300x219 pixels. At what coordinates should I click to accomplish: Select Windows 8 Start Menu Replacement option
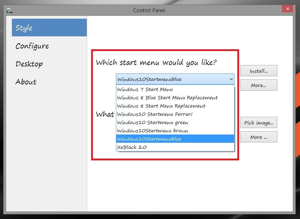pyautogui.click(x=175, y=106)
